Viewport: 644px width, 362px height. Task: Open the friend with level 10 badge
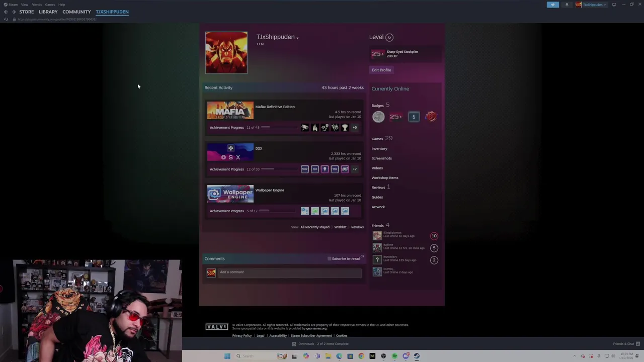[x=406, y=235]
